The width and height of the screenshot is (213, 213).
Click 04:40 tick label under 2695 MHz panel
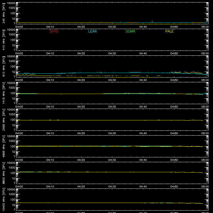click(143, 133)
